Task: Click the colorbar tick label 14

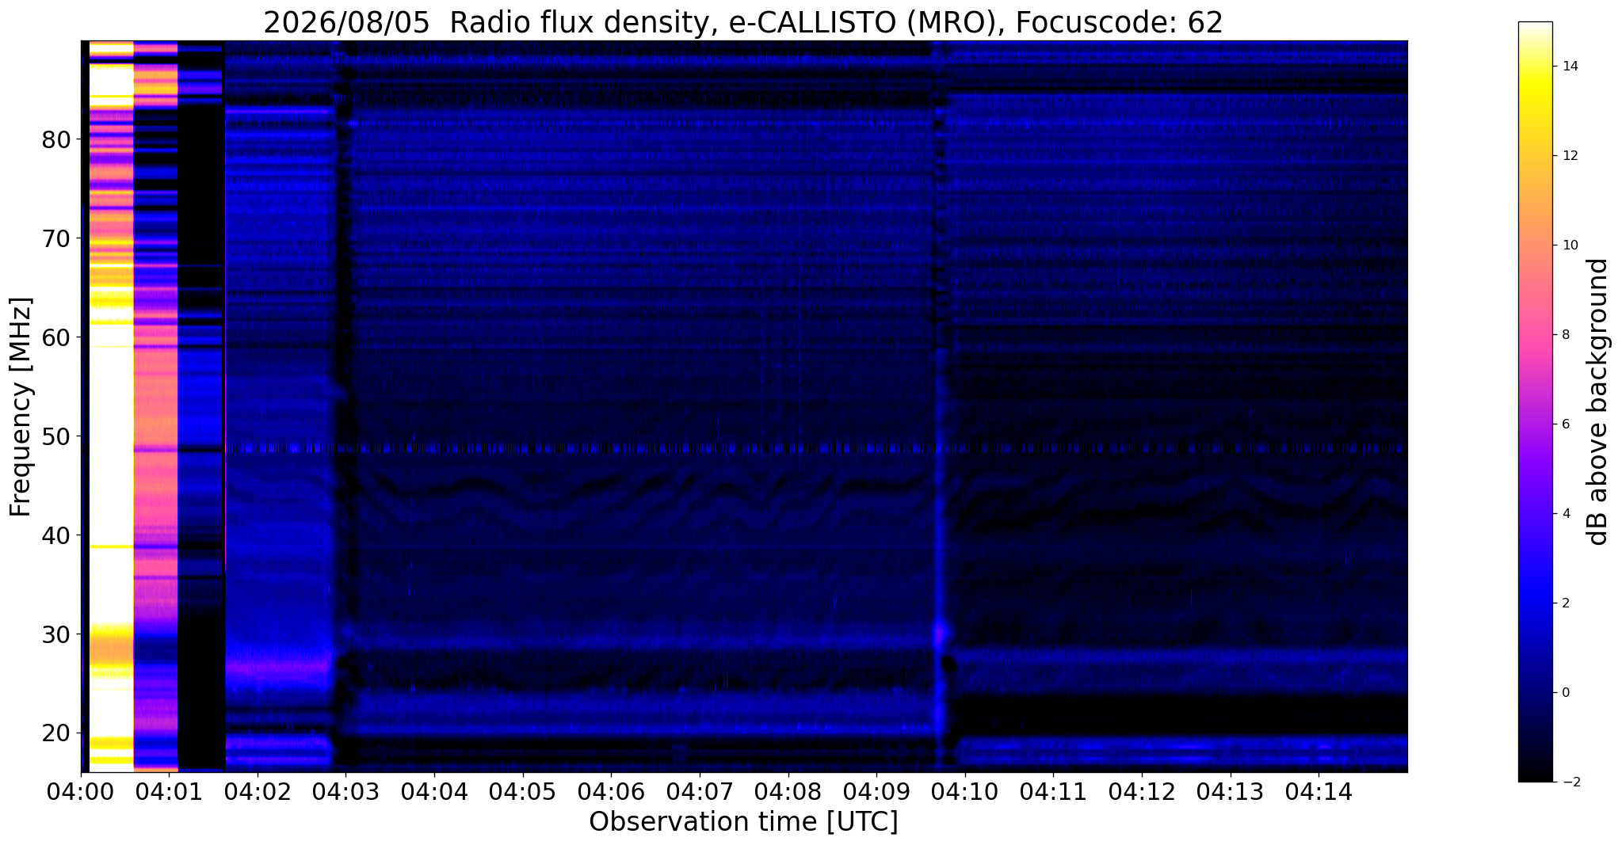Action: [1568, 67]
